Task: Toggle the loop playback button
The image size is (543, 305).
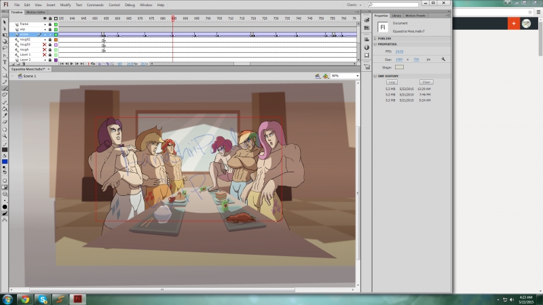Action: [93, 64]
